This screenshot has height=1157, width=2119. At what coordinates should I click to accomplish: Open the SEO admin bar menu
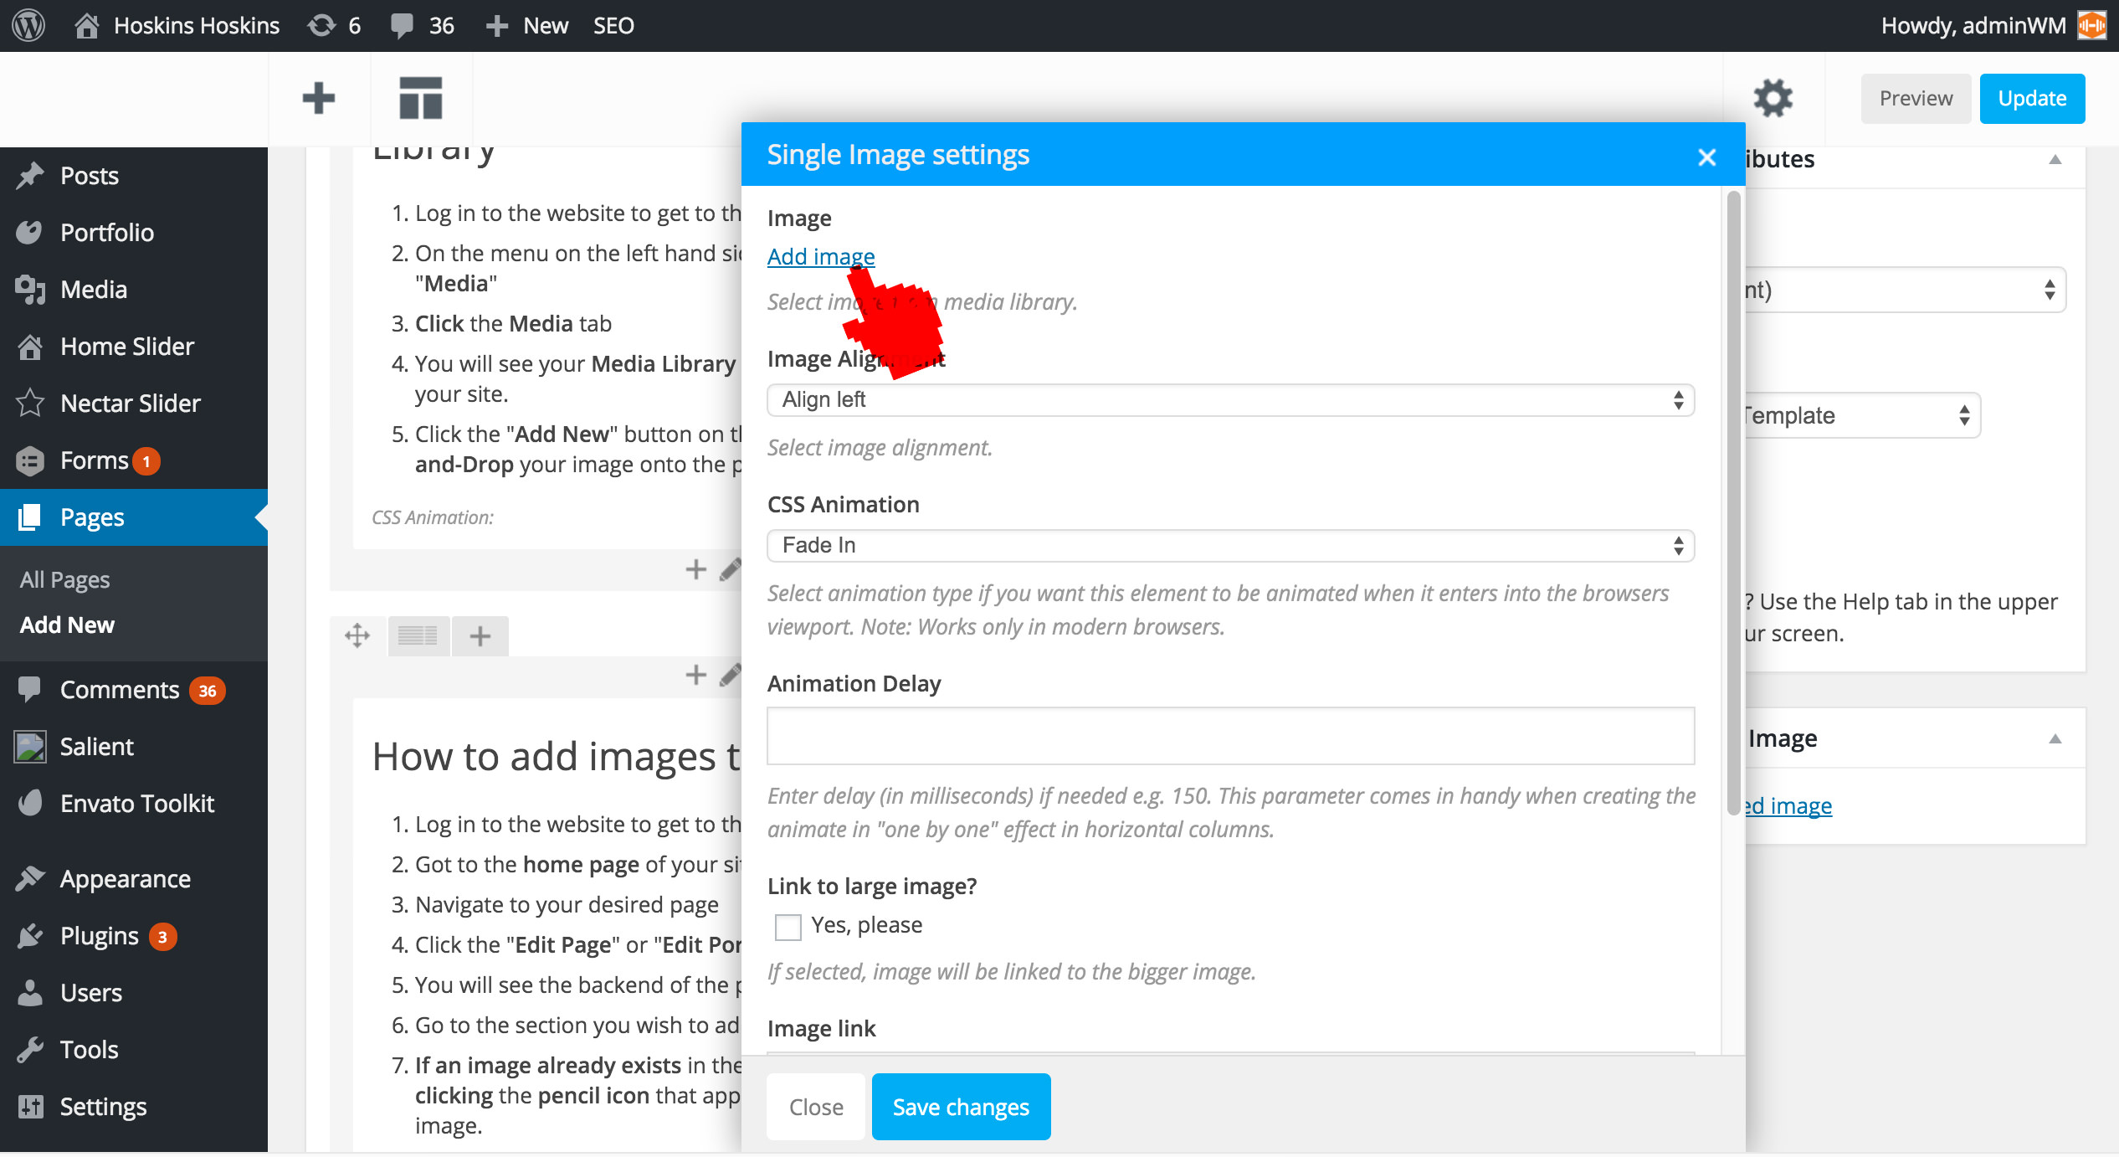pos(613,25)
